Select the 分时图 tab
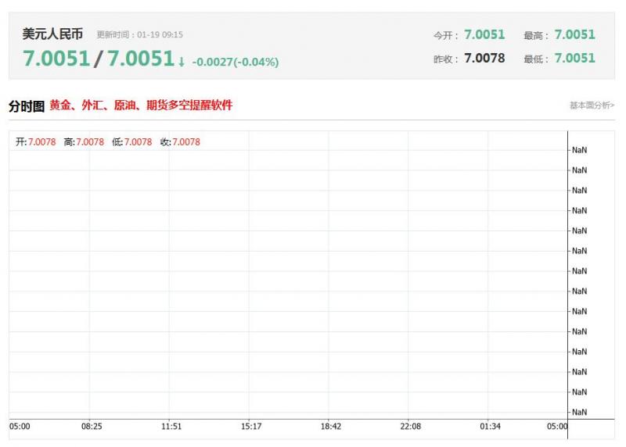The image size is (626, 447). (x=26, y=106)
